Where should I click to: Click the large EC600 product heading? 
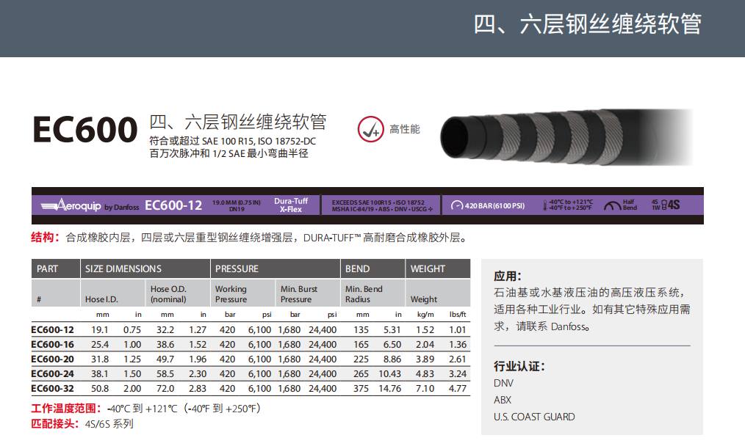(x=85, y=130)
